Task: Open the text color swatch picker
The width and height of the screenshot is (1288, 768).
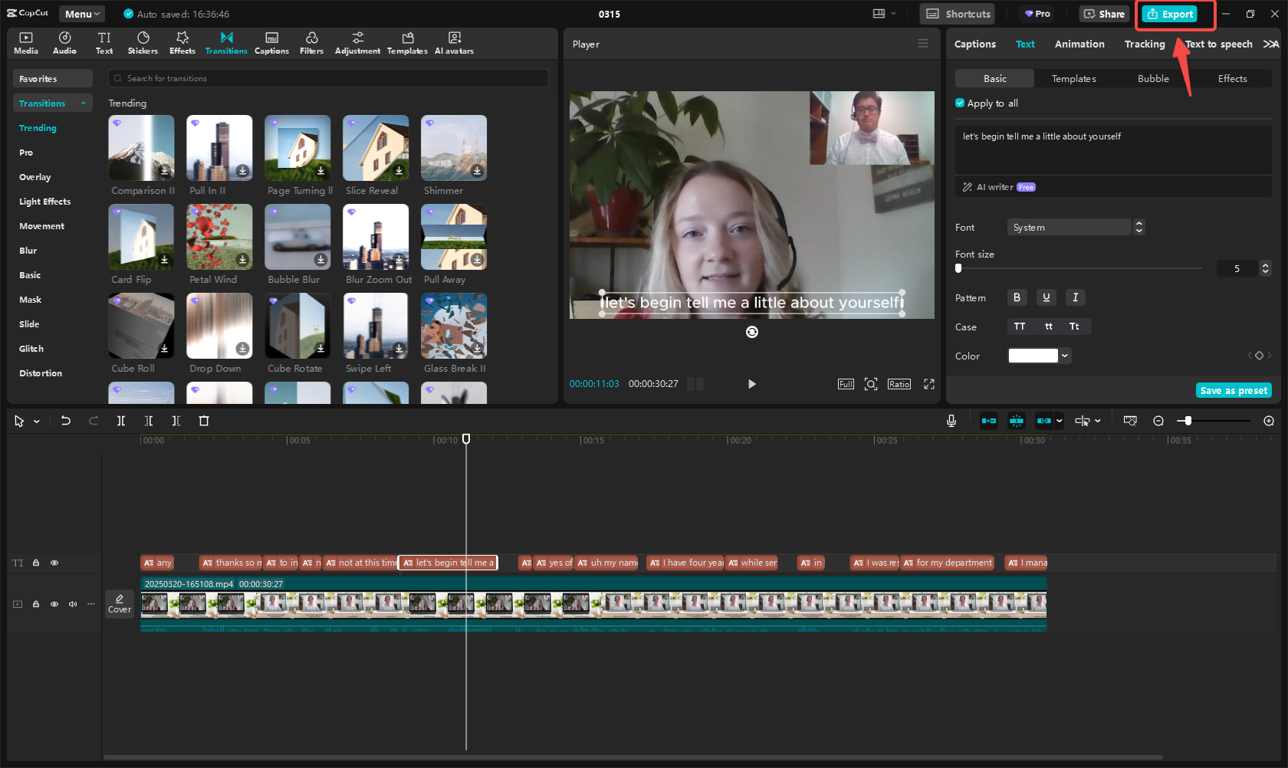Action: coord(1033,355)
